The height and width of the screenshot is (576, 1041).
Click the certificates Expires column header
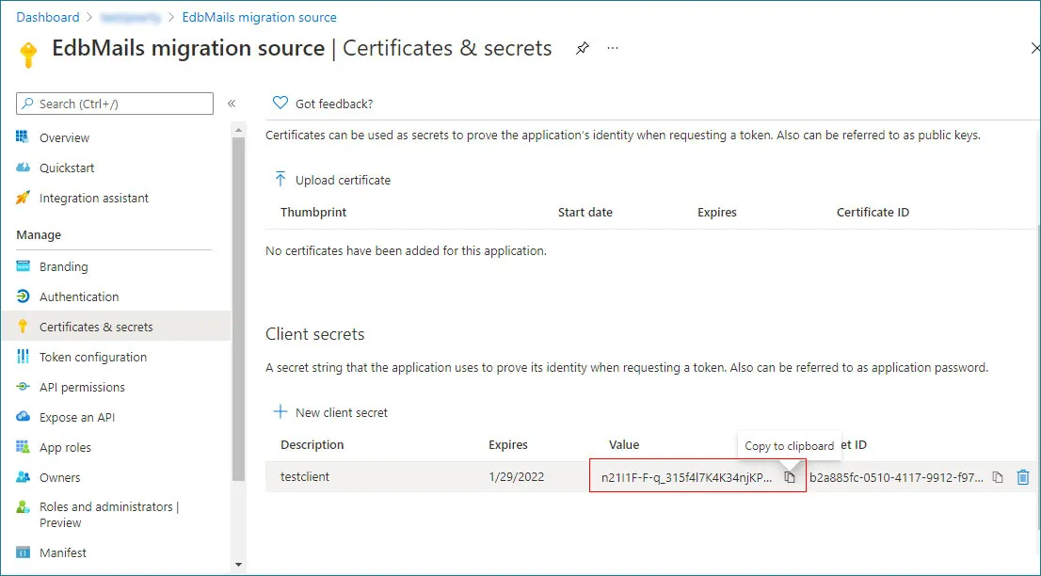pyautogui.click(x=717, y=213)
